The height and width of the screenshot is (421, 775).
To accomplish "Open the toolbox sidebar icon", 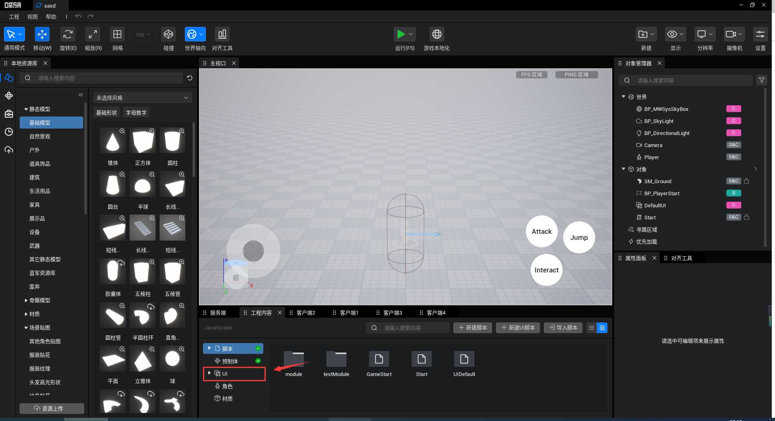I will (9, 114).
